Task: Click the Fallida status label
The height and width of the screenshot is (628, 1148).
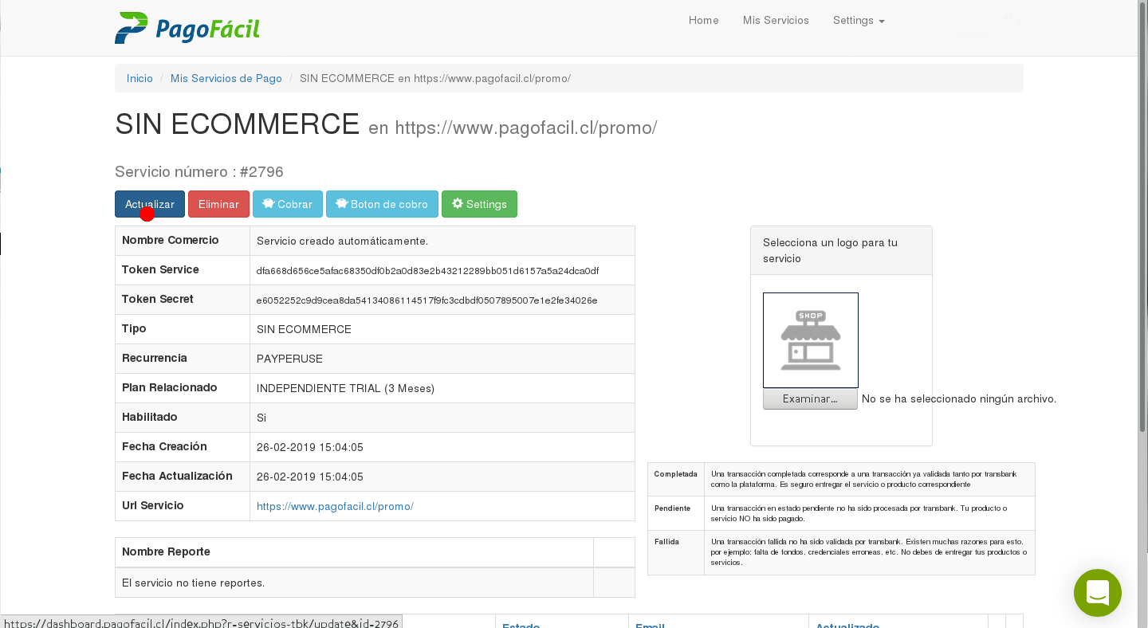Action: tap(666, 541)
